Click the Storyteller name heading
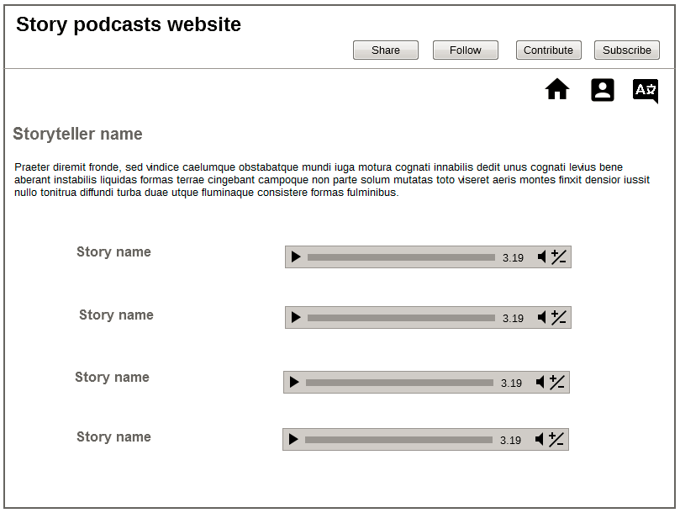Screen dimensions: 680x513 pyautogui.click(x=78, y=135)
